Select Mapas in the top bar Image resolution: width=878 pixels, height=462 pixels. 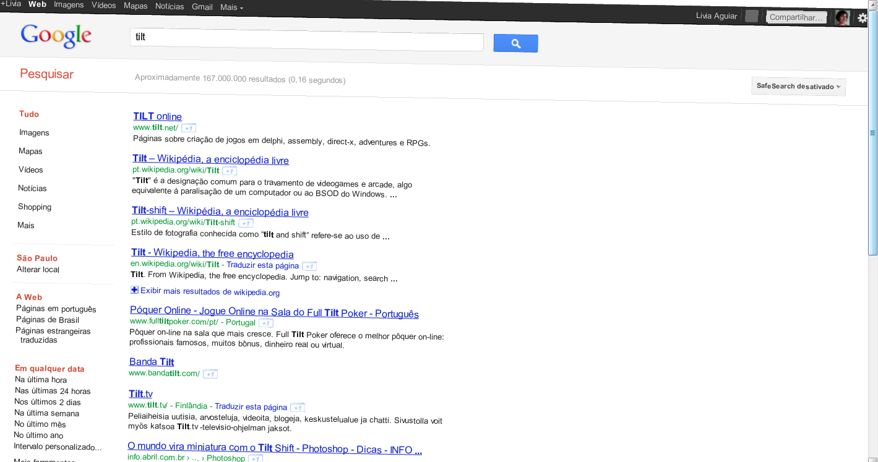click(x=136, y=6)
